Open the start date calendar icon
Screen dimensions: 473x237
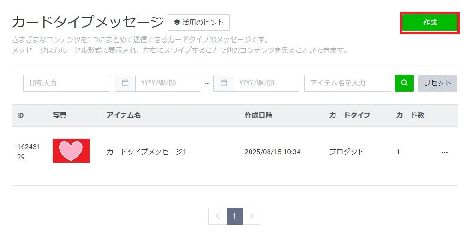click(125, 83)
